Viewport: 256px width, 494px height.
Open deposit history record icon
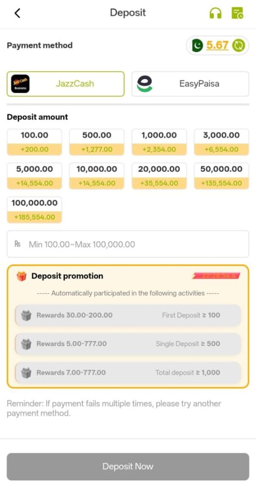tap(237, 13)
